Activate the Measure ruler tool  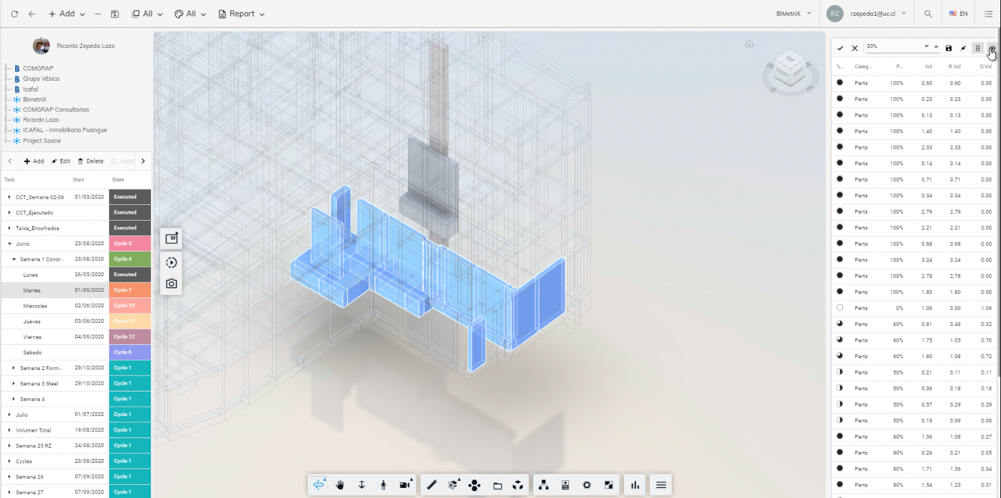click(432, 485)
